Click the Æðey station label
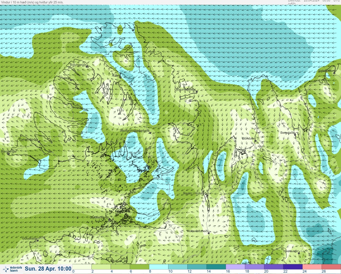341x274 pixels. click(x=116, y=75)
